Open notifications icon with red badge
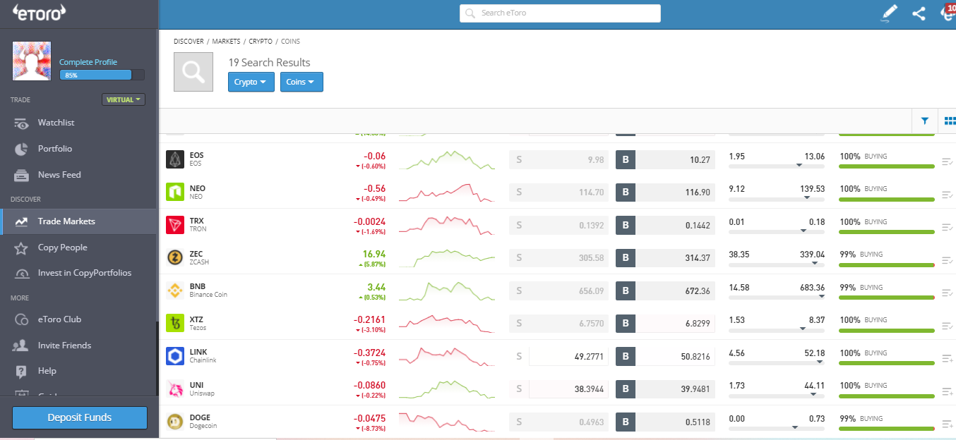 tap(948, 13)
